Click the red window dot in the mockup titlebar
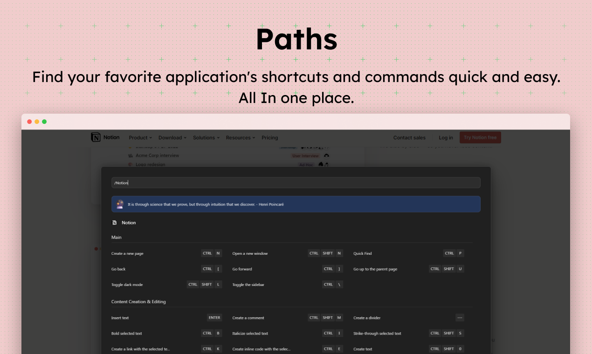This screenshot has height=354, width=592. tap(29, 122)
